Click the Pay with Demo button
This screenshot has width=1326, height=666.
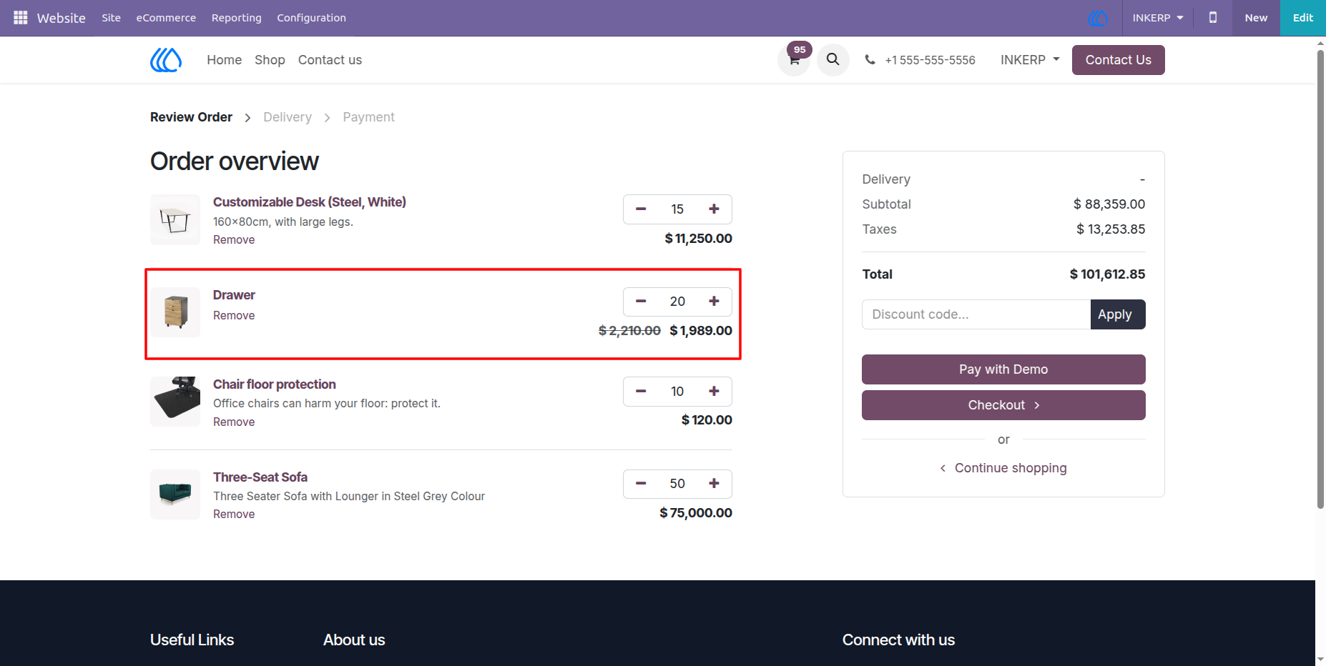pyautogui.click(x=1003, y=369)
